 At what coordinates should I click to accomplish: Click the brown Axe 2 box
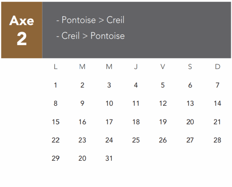[22, 30]
